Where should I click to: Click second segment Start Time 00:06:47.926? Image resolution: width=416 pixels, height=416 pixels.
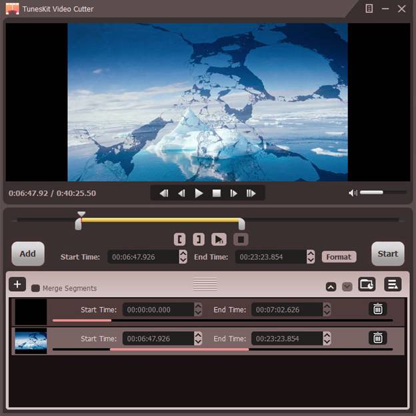(158, 339)
